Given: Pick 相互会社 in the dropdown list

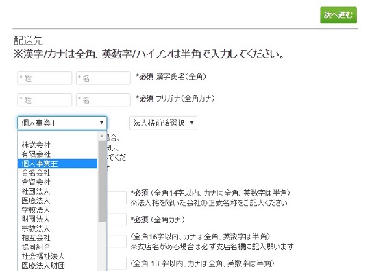Looking at the screenshot, I should pos(58,237).
